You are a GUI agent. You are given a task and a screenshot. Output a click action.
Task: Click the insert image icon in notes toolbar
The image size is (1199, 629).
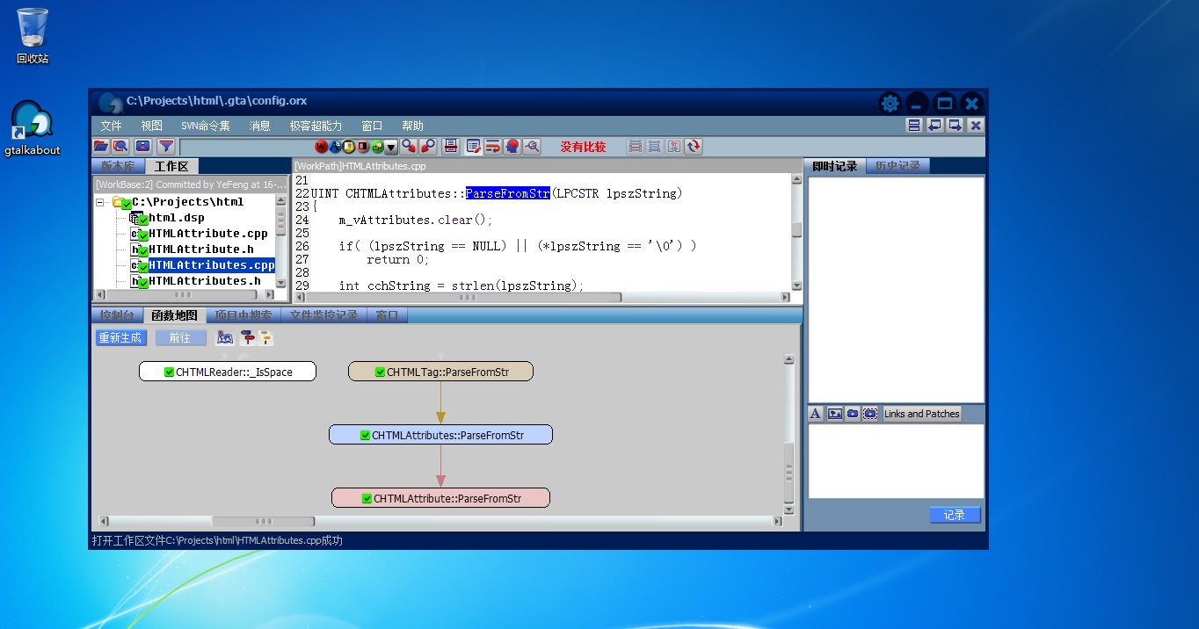pos(834,414)
